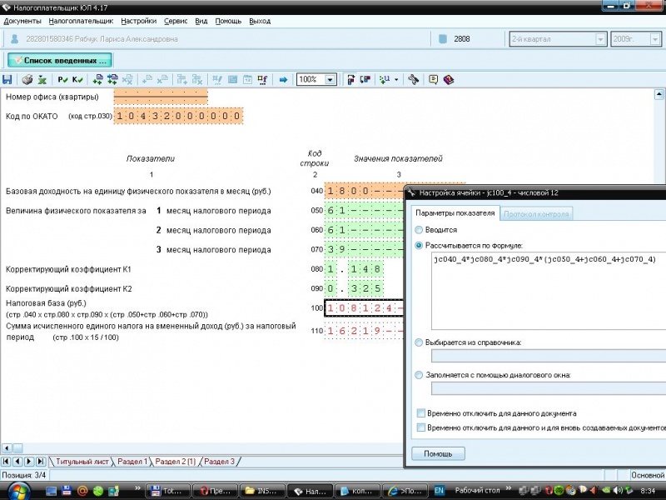The image size is (666, 500).
Task: Click the grayed delete tree section icon
Action: [197, 79]
